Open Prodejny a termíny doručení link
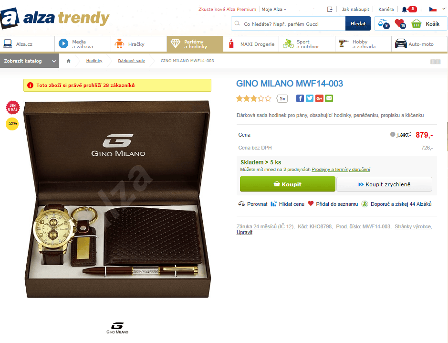Image resolution: width=448 pixels, height=343 pixels. tap(341, 170)
